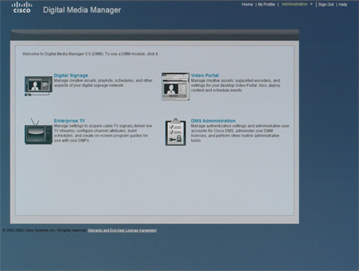Click the Cisco logo in header
Image resolution: width=359 pixels, height=271 pixels.
22,8
